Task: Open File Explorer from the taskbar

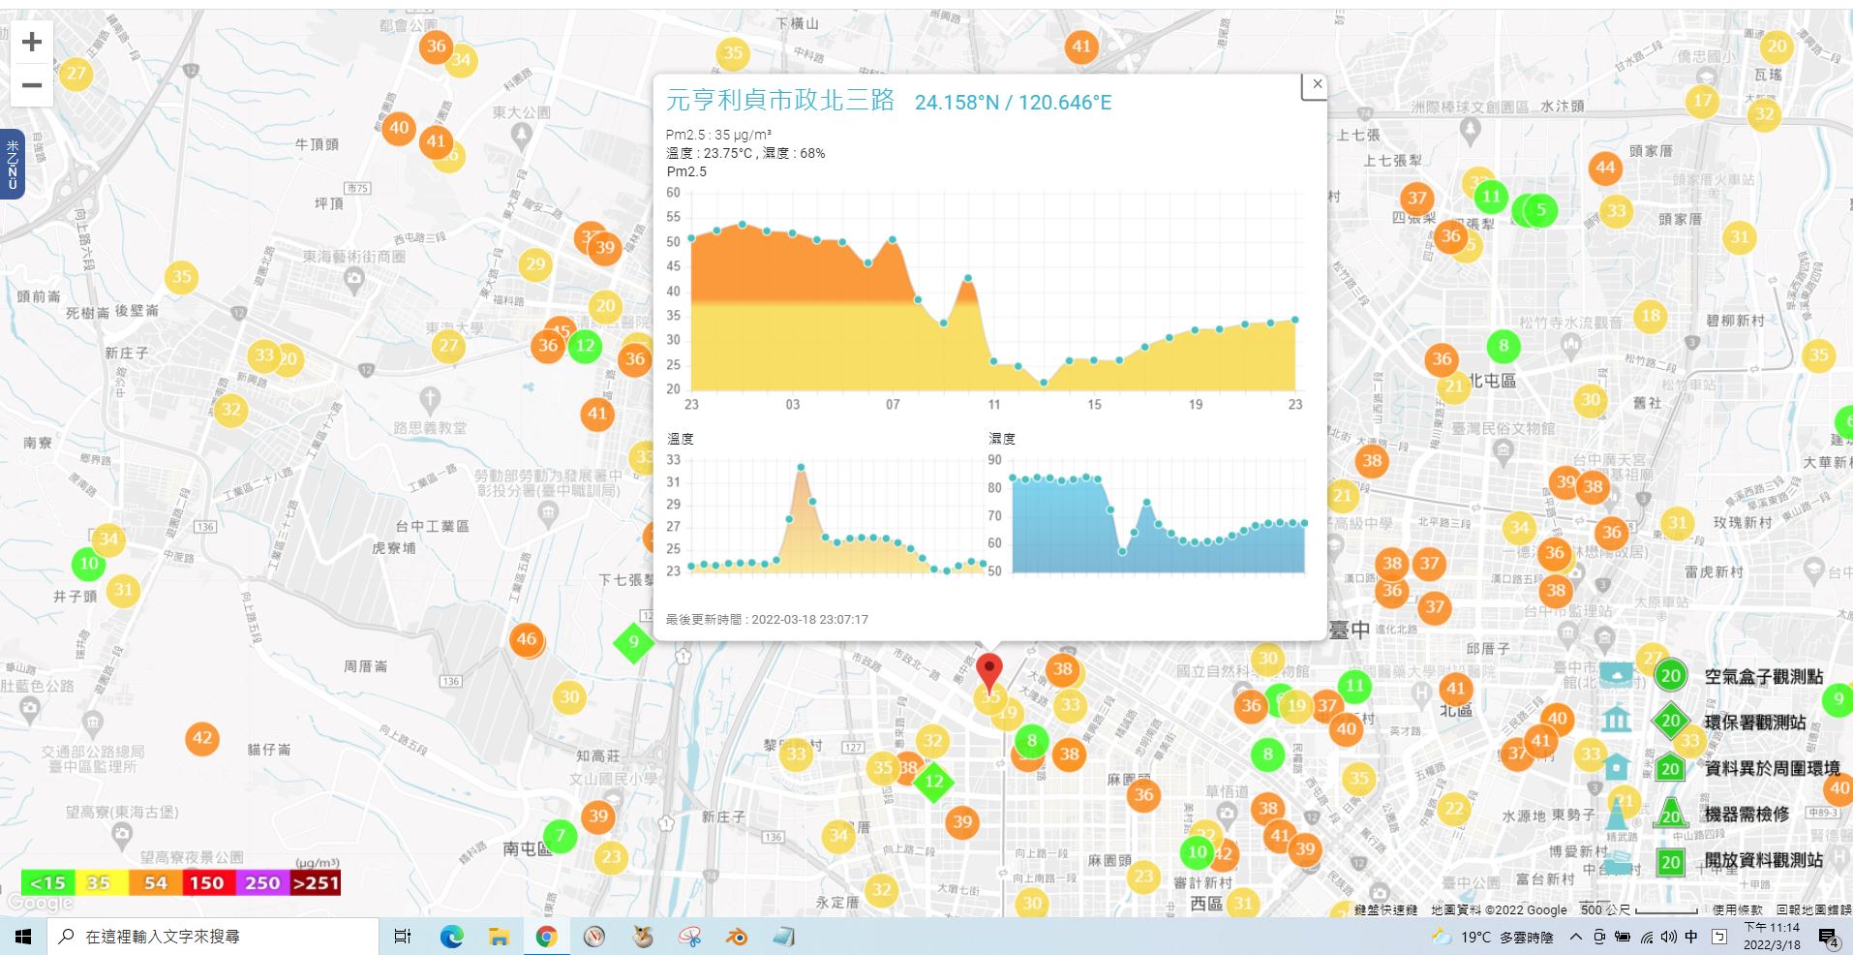Action: [x=499, y=937]
